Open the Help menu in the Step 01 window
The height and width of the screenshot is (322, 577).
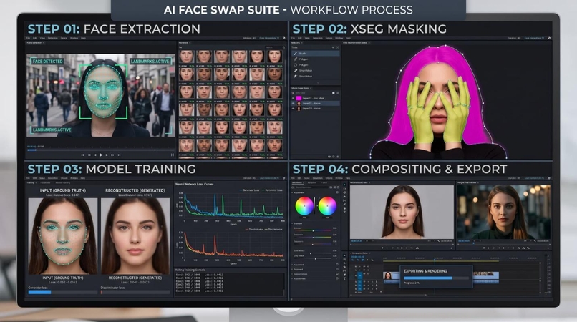pyautogui.click(x=83, y=38)
